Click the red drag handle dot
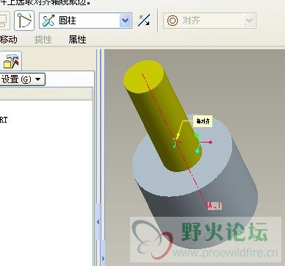 211,142
